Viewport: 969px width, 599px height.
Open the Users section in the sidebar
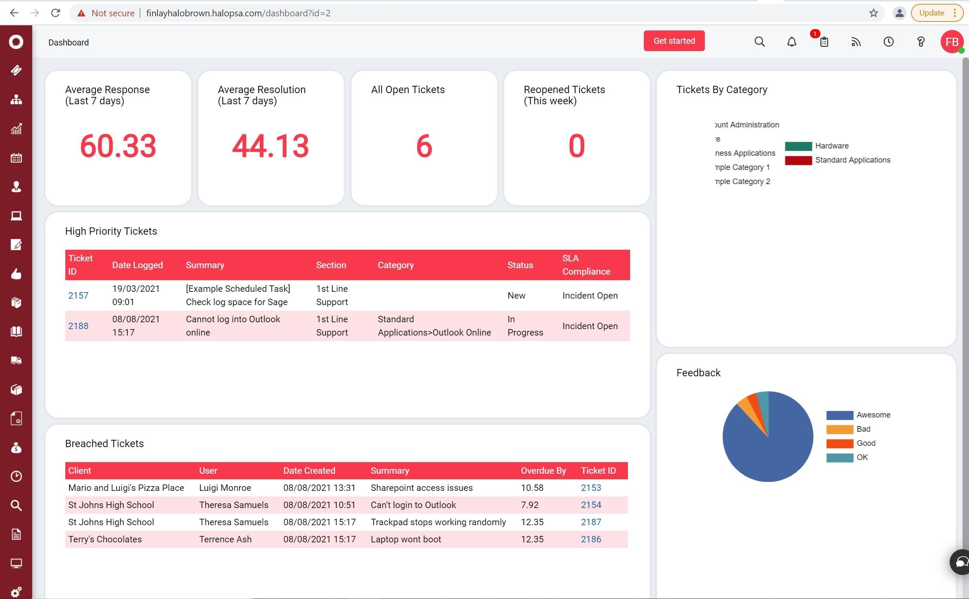click(x=16, y=186)
